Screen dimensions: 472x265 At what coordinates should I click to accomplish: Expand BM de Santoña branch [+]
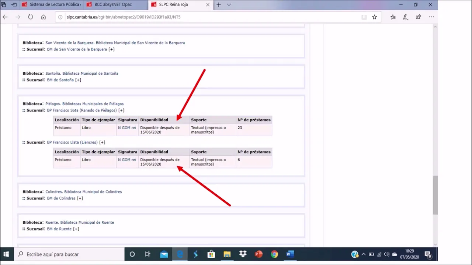[x=78, y=80]
